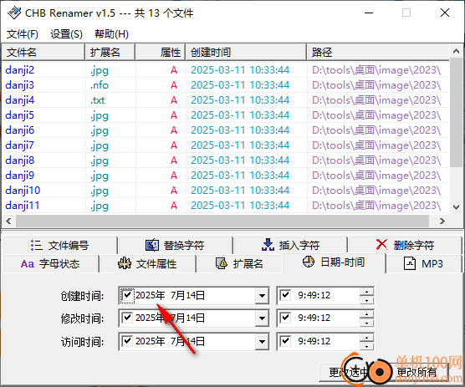Click the extension warning document icon
The height and width of the screenshot is (387, 465).
[222, 263]
